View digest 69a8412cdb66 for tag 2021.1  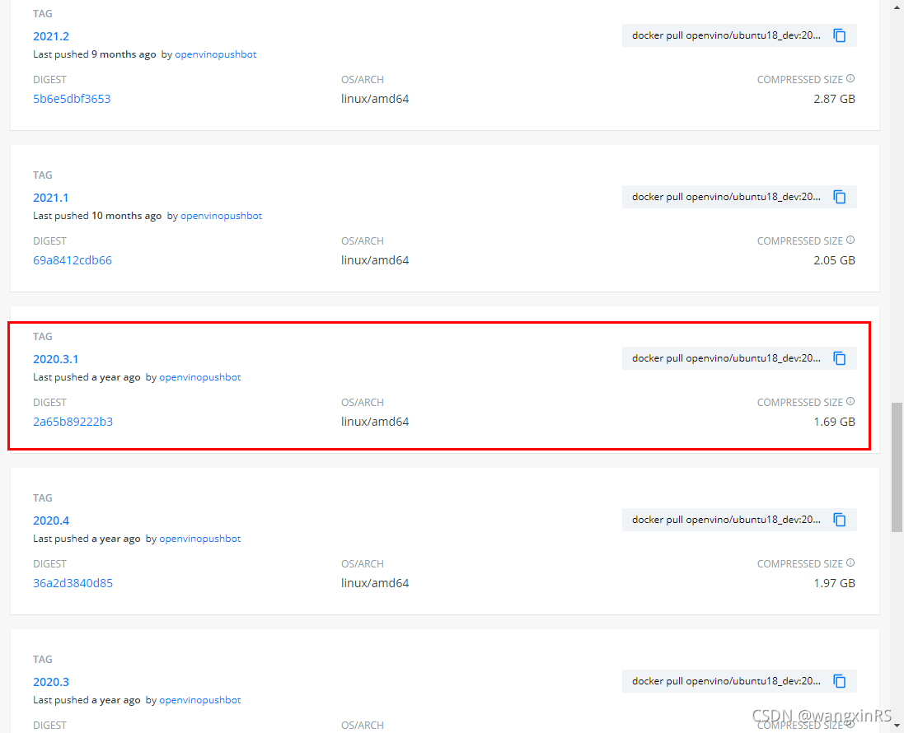coord(72,259)
